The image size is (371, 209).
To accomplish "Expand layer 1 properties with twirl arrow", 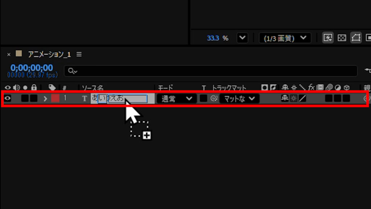I will click(45, 98).
